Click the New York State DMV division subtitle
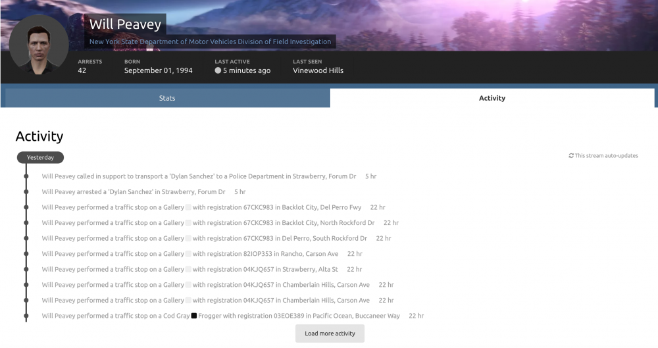Screen dimensions: 658x348 coord(210,41)
